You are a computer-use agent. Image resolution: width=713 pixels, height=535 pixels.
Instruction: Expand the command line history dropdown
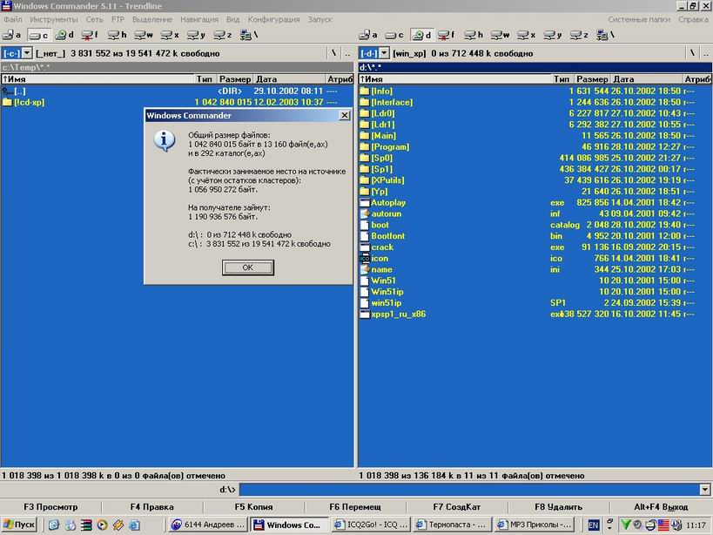(705, 490)
